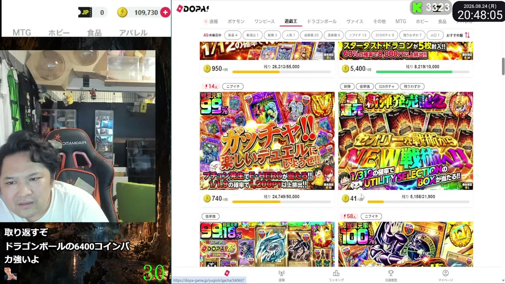
Task: Select アパレル tab in left overlay panel
Action: [133, 33]
